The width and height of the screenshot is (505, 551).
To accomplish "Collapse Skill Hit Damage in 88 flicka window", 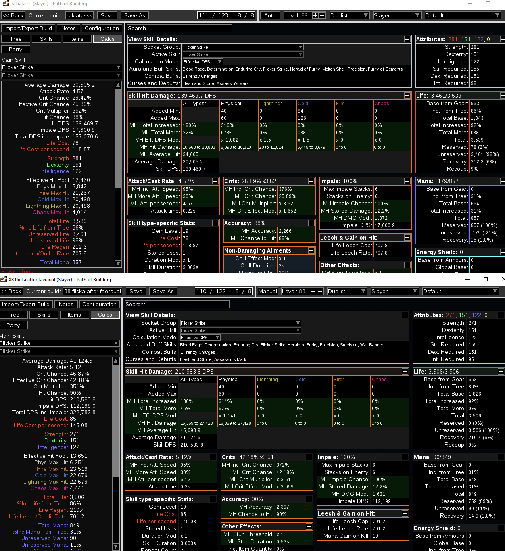I will pos(405,372).
